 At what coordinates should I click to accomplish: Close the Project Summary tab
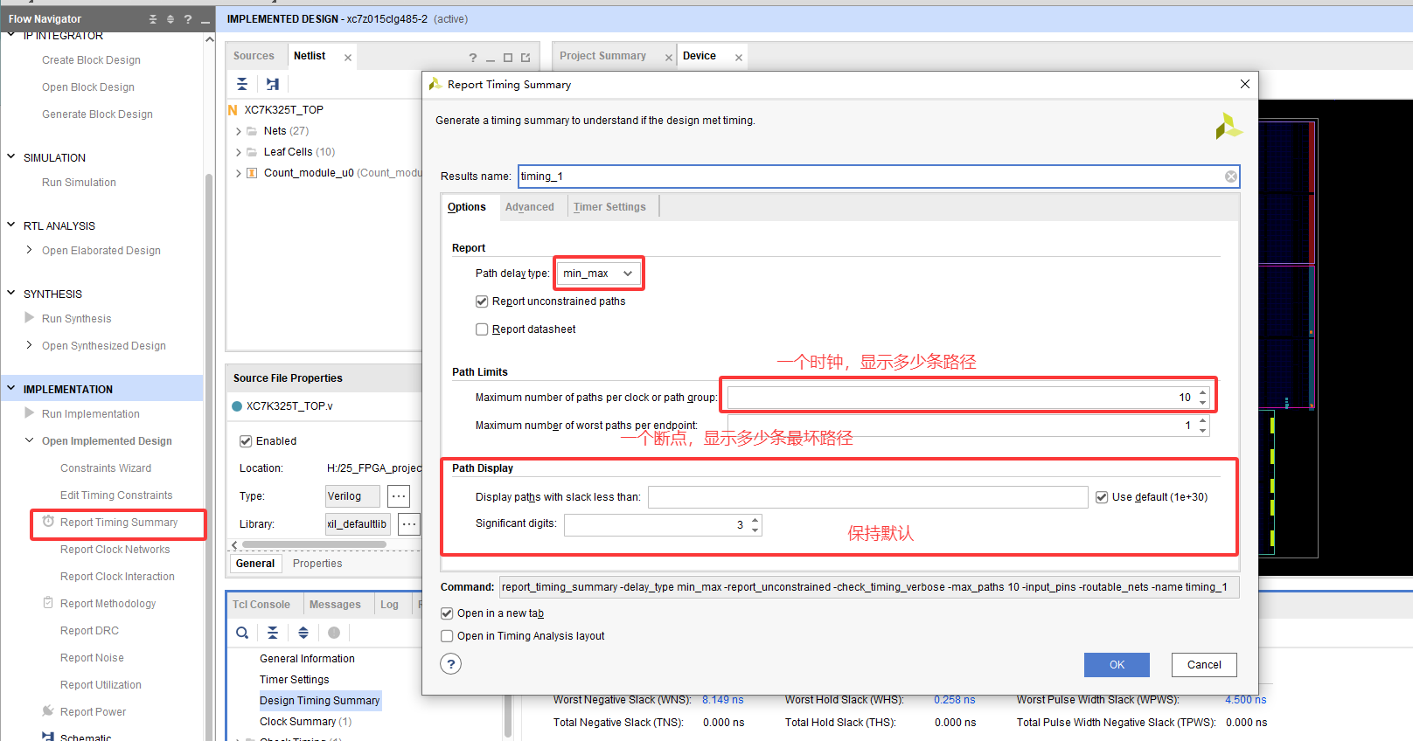coord(669,58)
